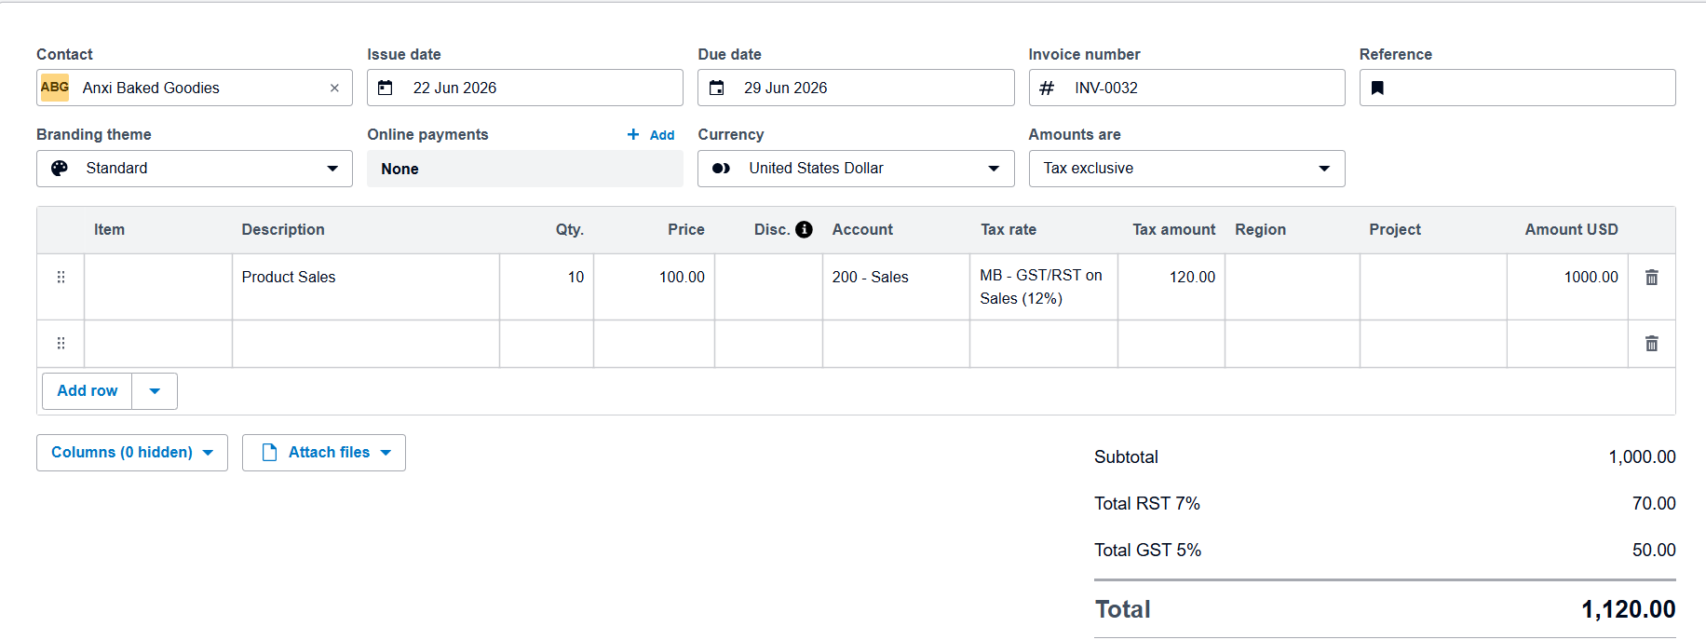
Task: Open the Branding theme dropdown
Action: (195, 169)
